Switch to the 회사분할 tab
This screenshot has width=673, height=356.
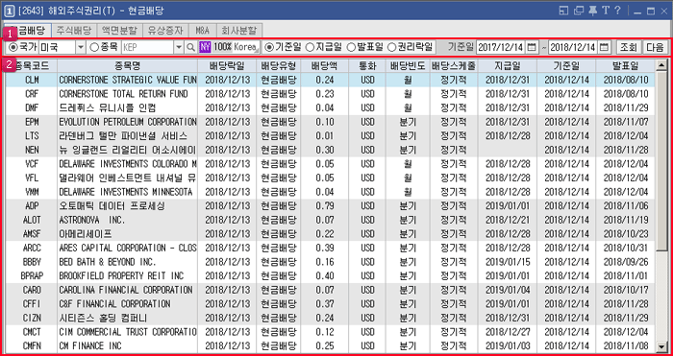[239, 31]
